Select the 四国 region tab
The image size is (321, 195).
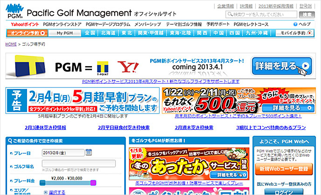tap(234, 33)
